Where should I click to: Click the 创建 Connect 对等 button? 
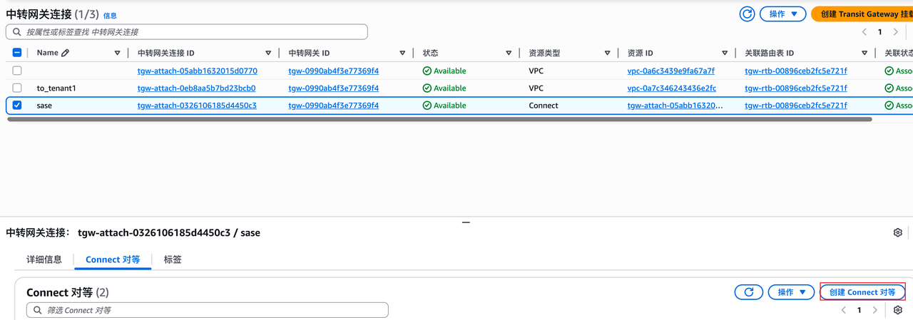coord(862,292)
